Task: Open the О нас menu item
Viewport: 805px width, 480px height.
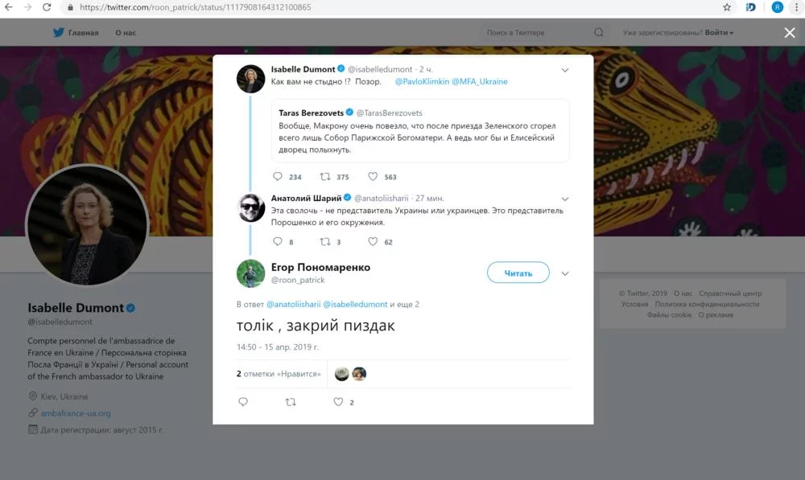Action: [x=125, y=33]
